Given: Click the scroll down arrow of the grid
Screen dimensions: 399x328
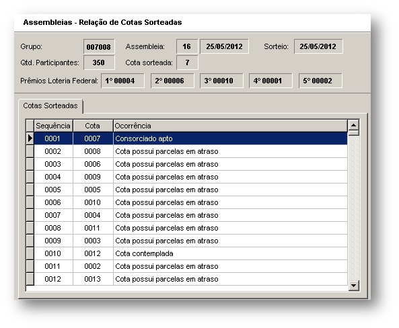Looking at the screenshot, I should click(353, 285).
